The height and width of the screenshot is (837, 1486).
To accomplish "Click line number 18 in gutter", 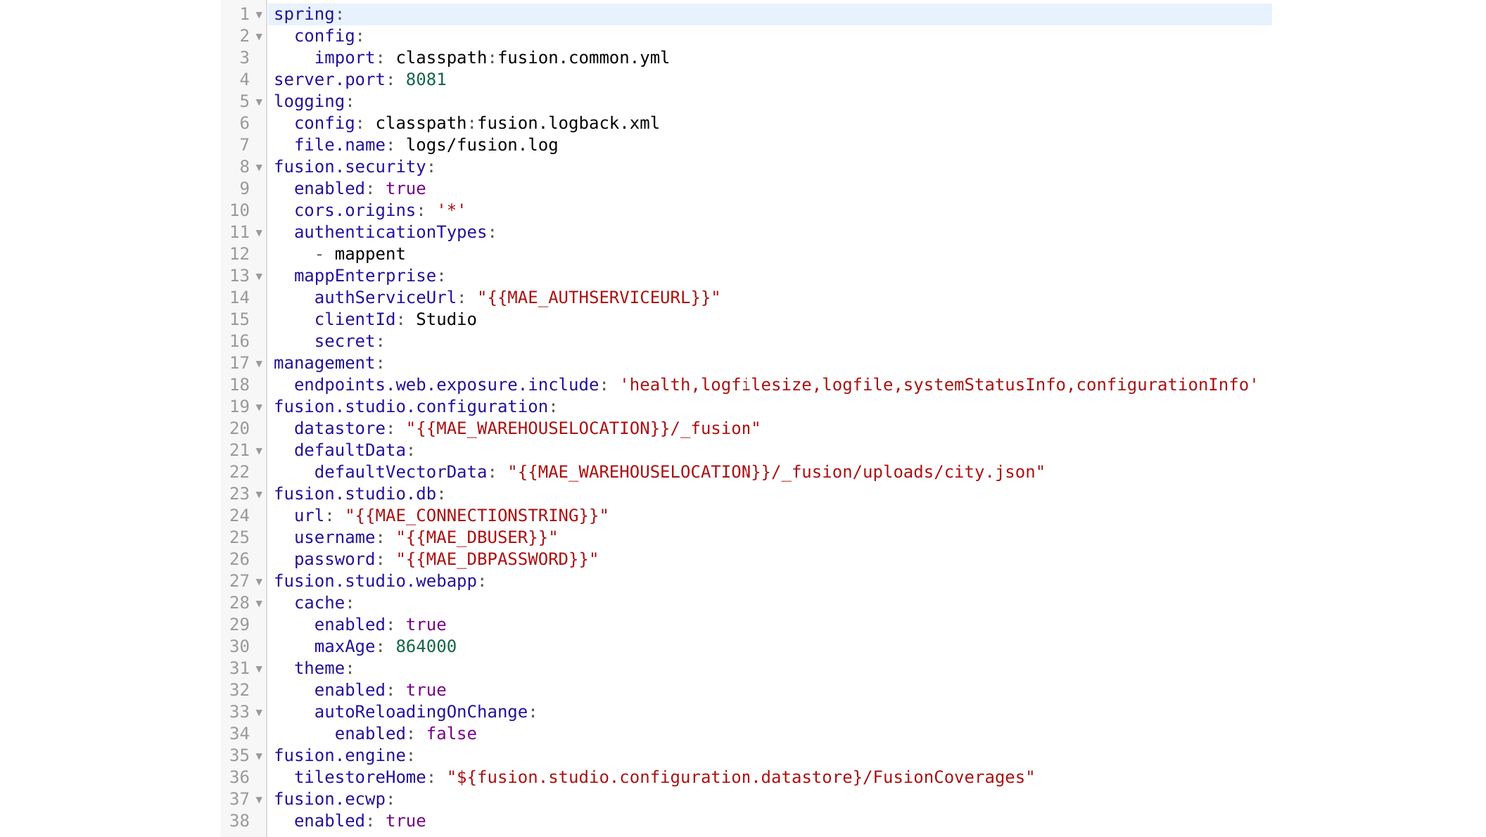I will (240, 385).
